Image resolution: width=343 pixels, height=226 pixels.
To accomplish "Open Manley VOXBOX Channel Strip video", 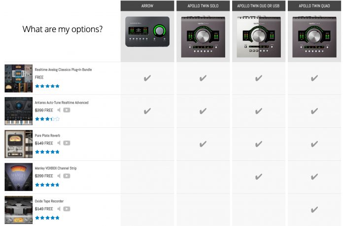I will 67,176.
